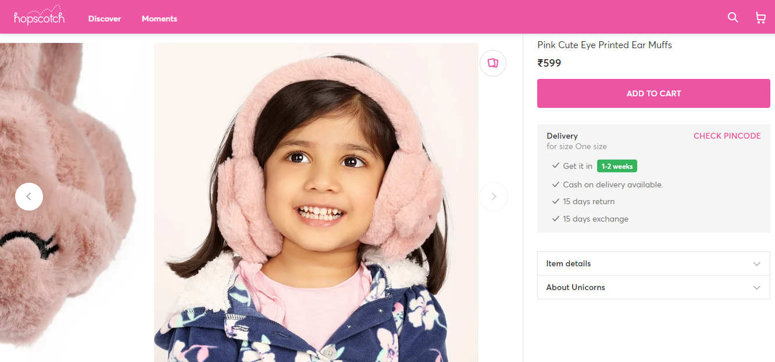The height and width of the screenshot is (362, 775).
Task: Open the shopping cart icon
Action: click(760, 17)
